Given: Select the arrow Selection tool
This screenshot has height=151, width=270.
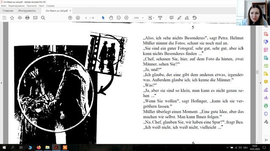Looking at the screenshot, I should coord(103,18).
